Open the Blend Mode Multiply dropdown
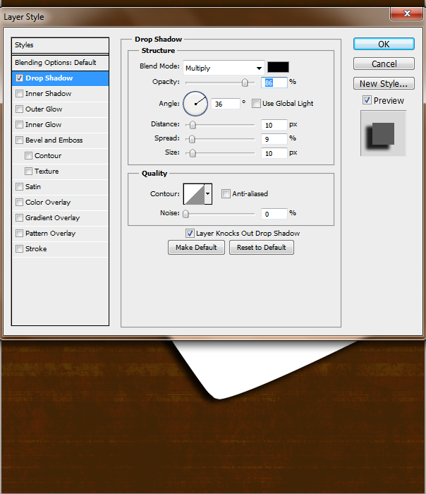This screenshot has height=494, width=426. pyautogui.click(x=224, y=68)
